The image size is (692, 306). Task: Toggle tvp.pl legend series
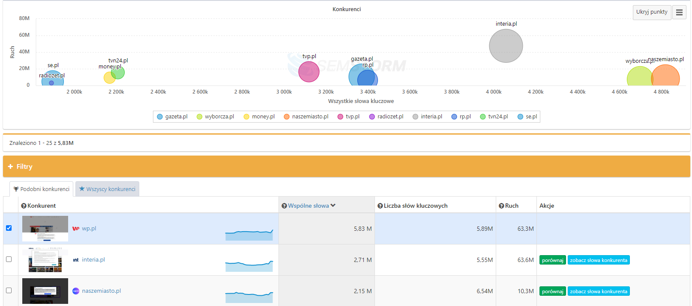click(348, 117)
